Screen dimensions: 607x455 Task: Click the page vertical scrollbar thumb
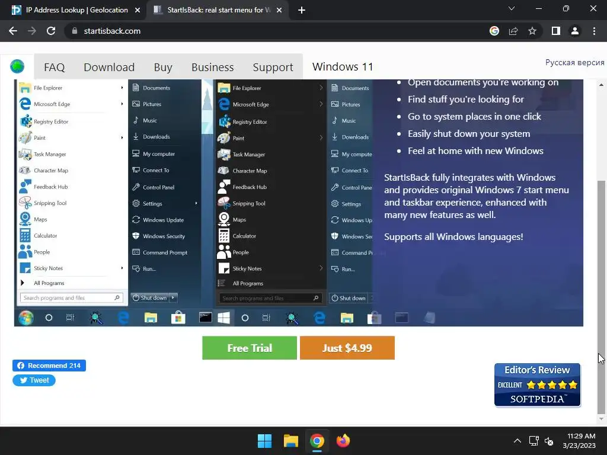click(x=601, y=297)
